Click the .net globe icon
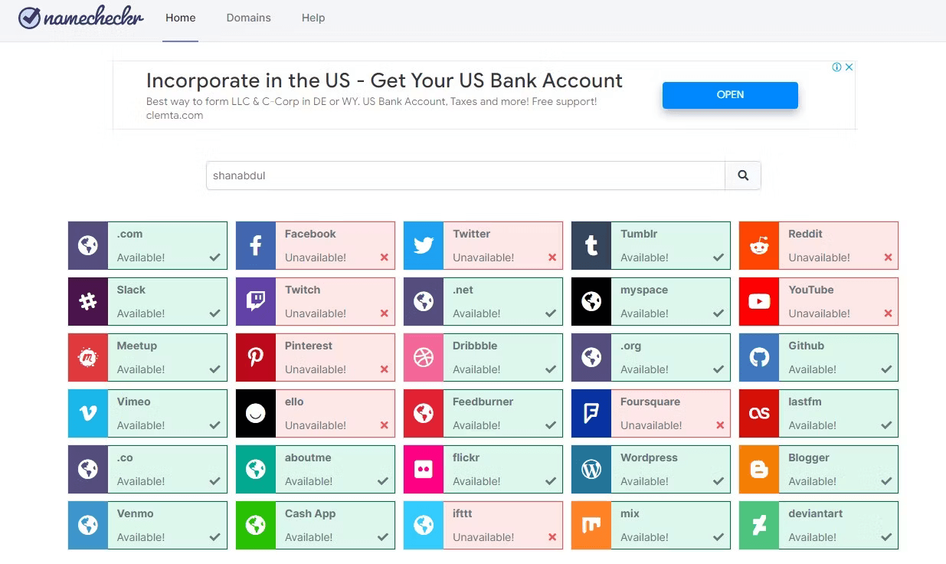Screen dimensions: 946x564 (x=424, y=302)
